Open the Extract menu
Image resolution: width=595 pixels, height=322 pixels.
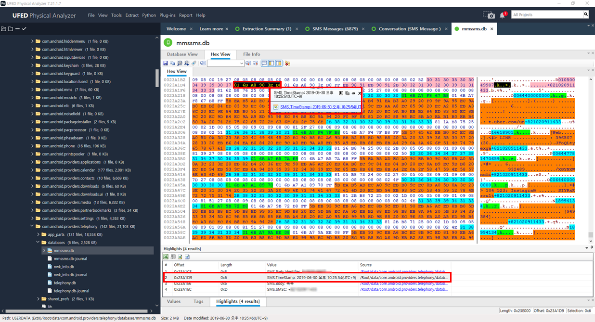click(x=132, y=15)
